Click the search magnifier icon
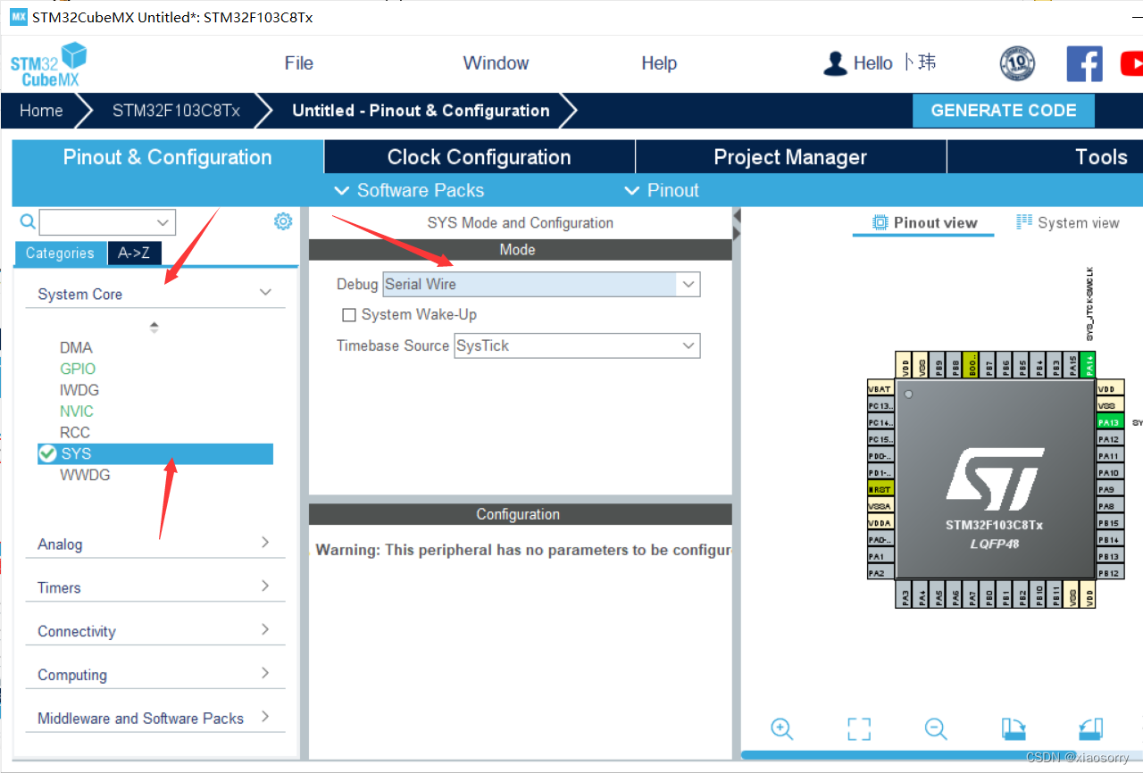Image resolution: width=1143 pixels, height=773 pixels. point(28,221)
